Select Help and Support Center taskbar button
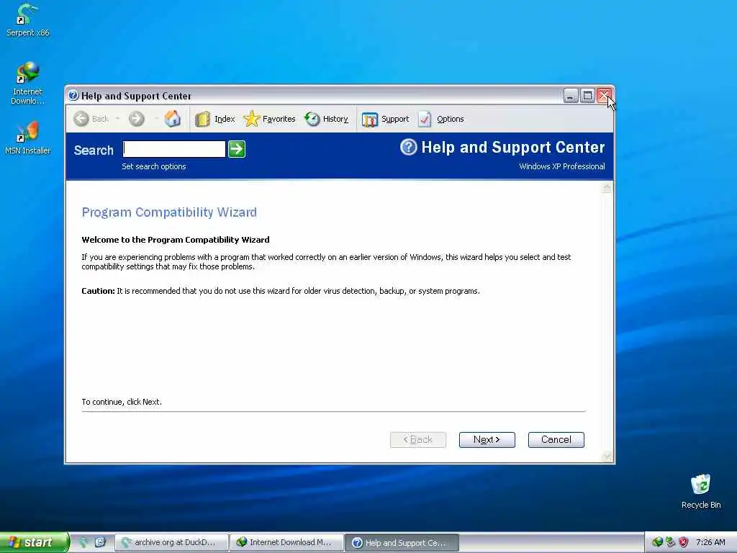The image size is (737, 553). click(402, 542)
